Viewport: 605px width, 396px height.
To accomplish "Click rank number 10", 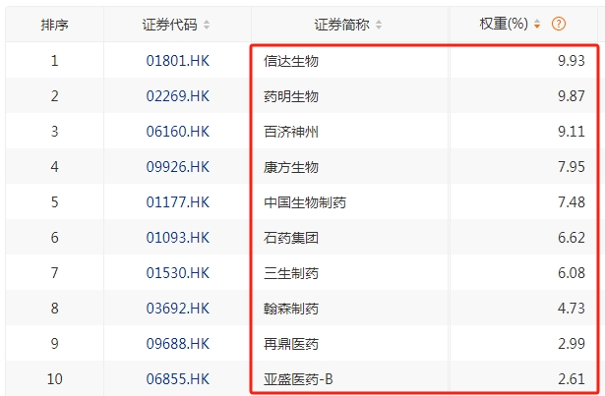I will [x=54, y=379].
